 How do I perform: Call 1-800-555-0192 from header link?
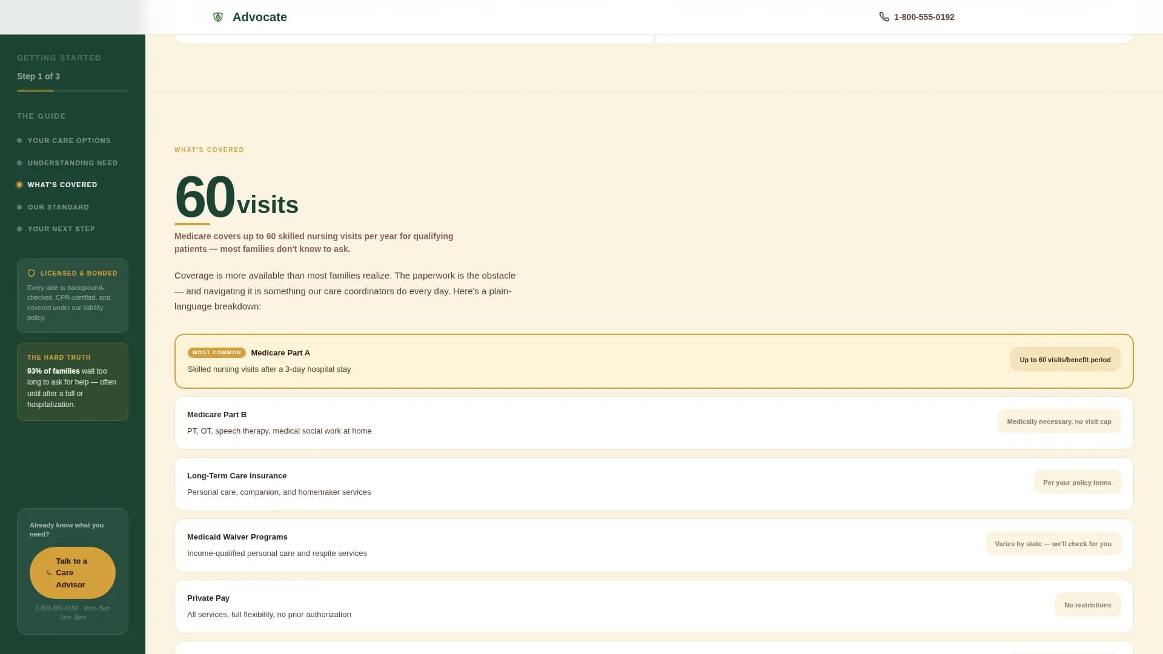click(924, 17)
